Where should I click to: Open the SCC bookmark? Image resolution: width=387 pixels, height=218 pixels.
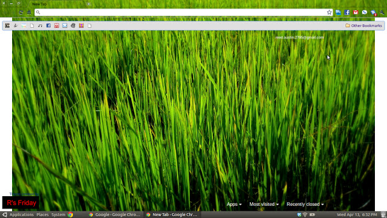coord(7,25)
